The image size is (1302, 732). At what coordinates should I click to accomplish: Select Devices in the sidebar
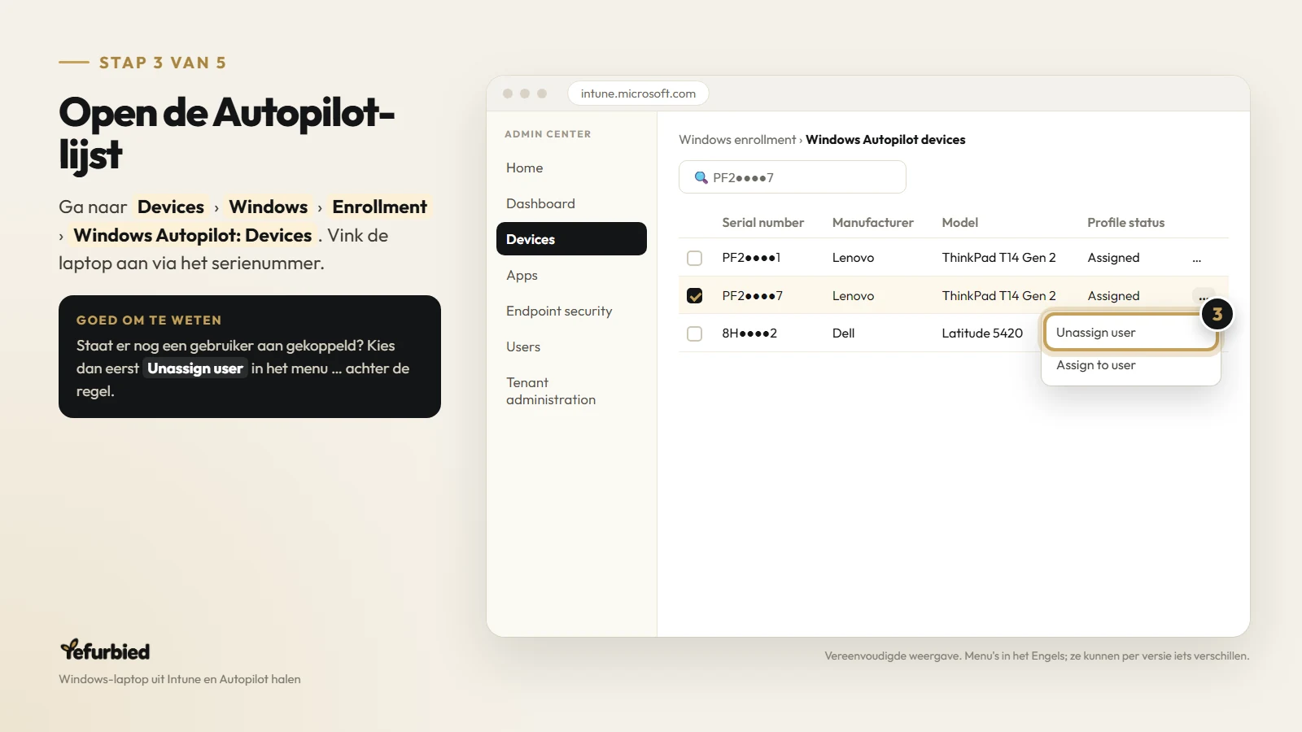(571, 239)
